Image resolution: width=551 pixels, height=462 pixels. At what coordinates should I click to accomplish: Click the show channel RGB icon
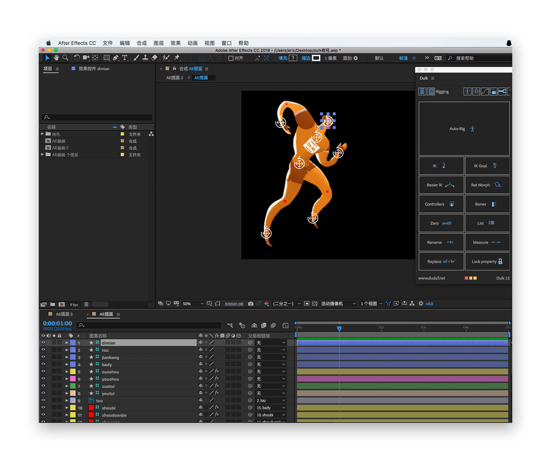coord(266,304)
